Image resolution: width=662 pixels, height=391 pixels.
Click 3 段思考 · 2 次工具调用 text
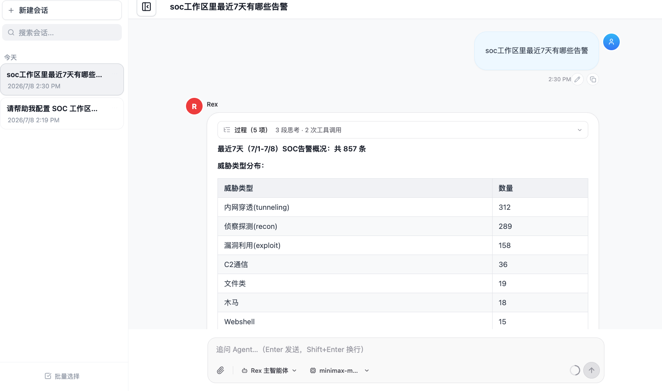[x=308, y=130]
